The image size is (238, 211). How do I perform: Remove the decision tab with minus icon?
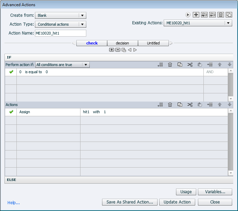[118, 50]
